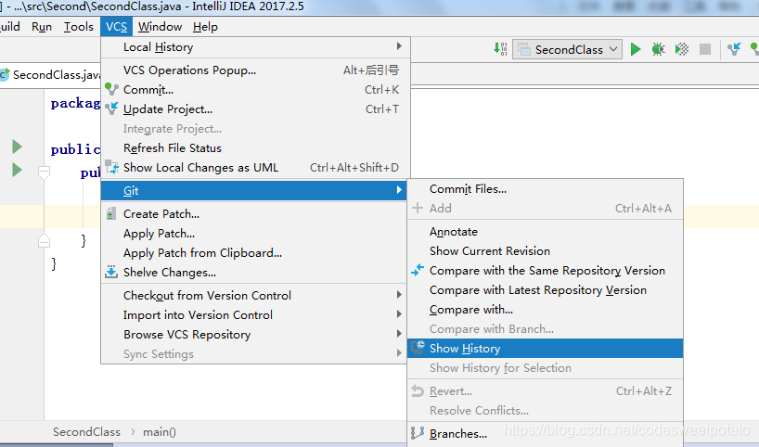Select Show History in Git submenu
The height and width of the screenshot is (447, 759).
pyautogui.click(x=545, y=349)
